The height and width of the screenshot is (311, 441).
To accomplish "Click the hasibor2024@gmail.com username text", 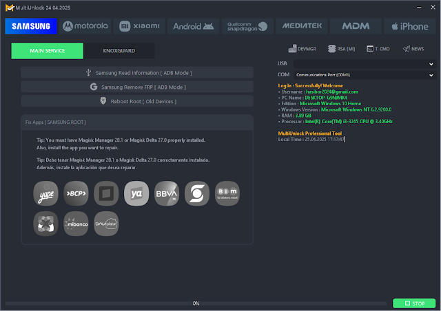I will point(332,92).
